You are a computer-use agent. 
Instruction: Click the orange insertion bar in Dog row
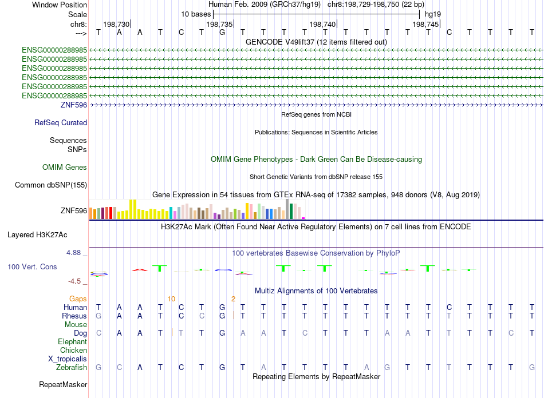(x=172, y=333)
